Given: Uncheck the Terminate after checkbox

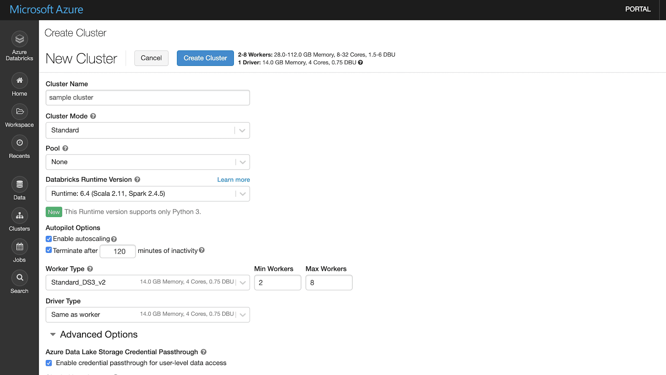Looking at the screenshot, I should [49, 250].
